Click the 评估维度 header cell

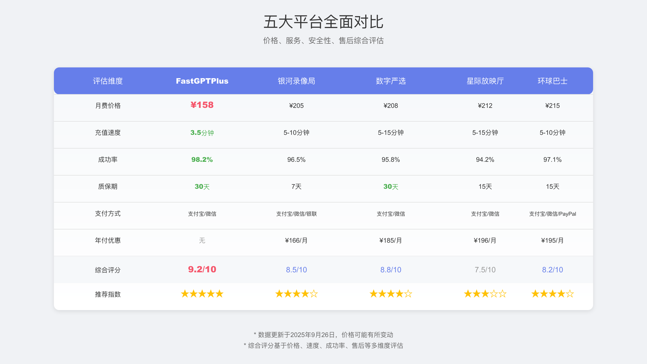point(108,81)
